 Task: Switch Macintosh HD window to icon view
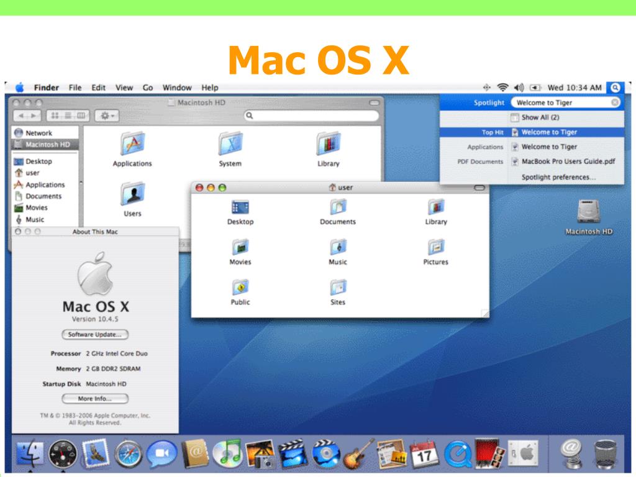coord(55,116)
